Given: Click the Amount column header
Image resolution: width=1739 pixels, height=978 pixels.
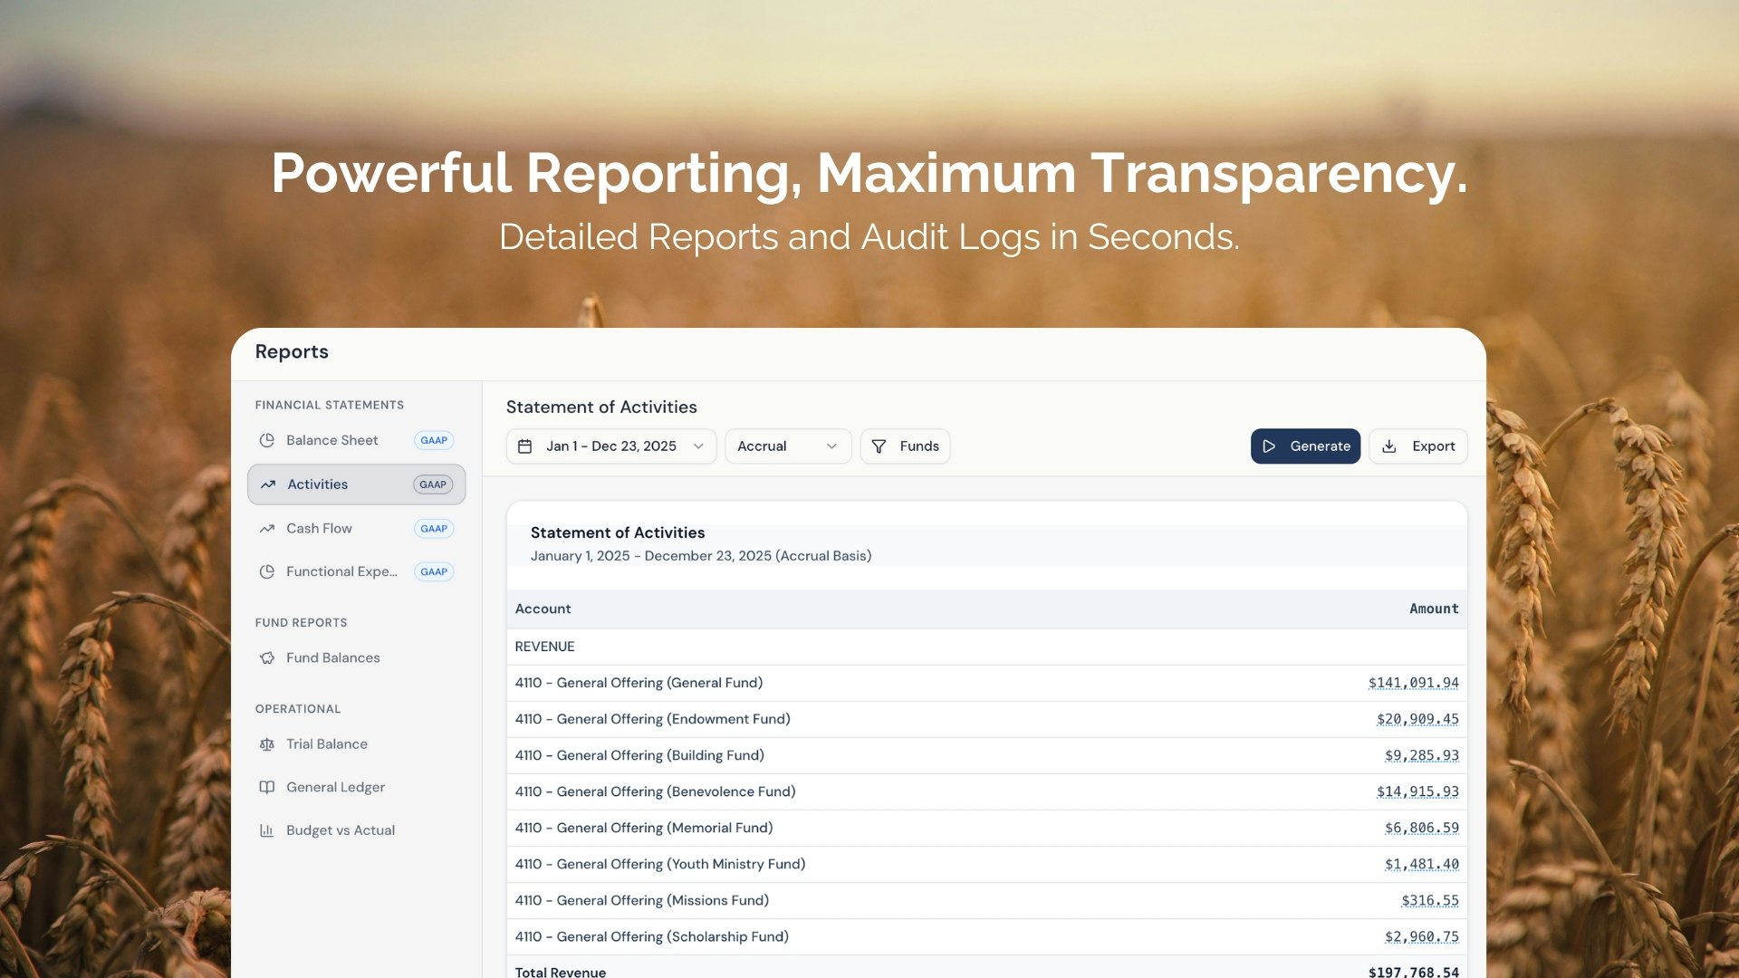Looking at the screenshot, I should [1433, 609].
